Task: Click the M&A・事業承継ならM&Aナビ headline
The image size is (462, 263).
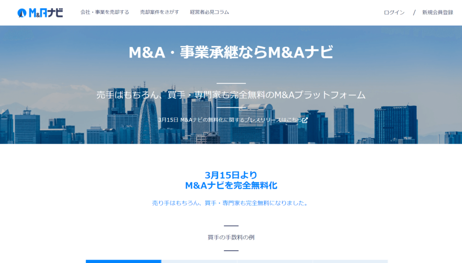Action: coord(231,52)
